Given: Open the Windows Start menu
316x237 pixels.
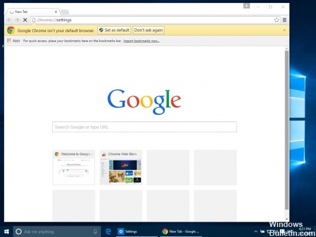Looking at the screenshot, I should click(x=7, y=232).
